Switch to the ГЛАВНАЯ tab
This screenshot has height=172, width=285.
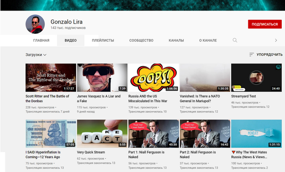click(x=41, y=40)
